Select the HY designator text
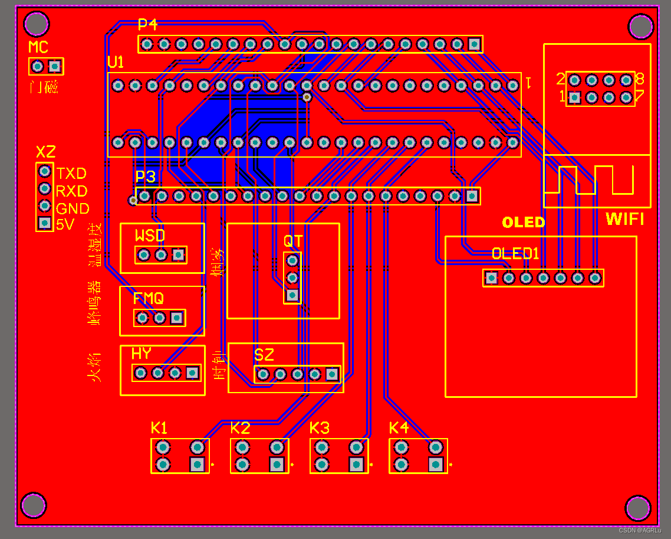671x539 pixels. 142,354
